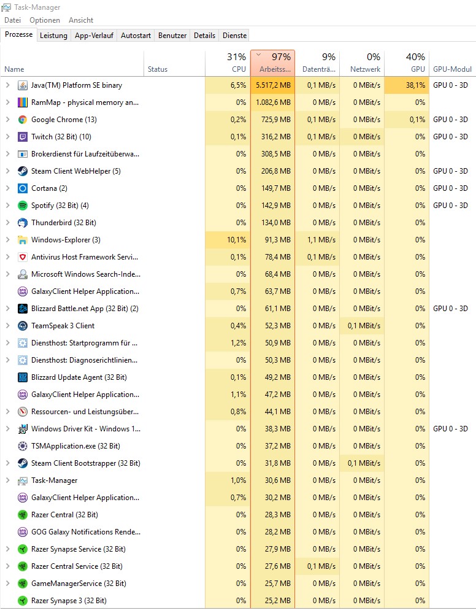The height and width of the screenshot is (613, 476).
Task: Switch to the App-Verlauf tab
Action: click(x=94, y=36)
